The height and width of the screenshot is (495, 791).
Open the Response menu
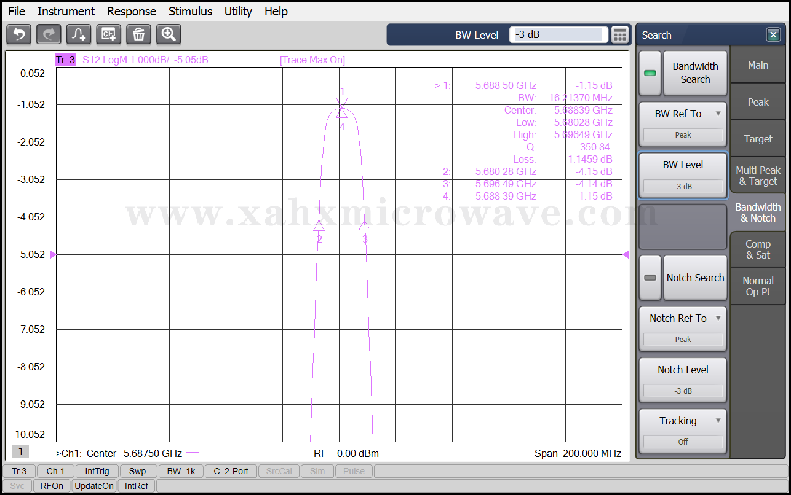click(132, 11)
